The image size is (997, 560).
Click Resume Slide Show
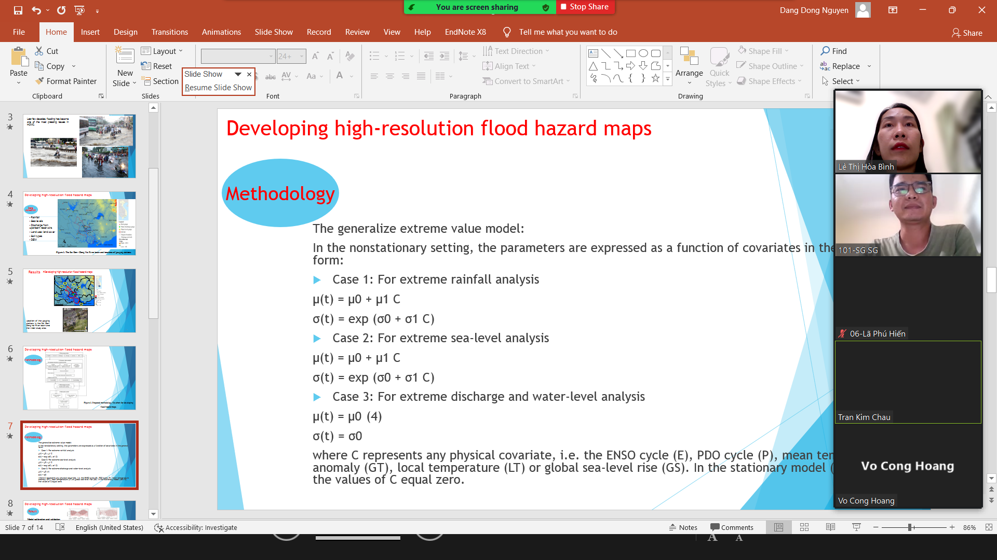(x=218, y=88)
